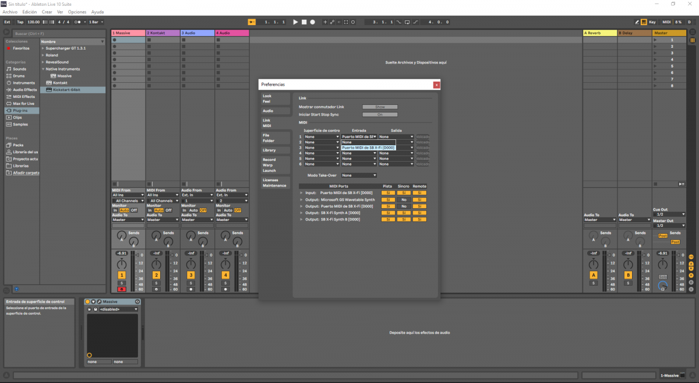Toggle Iniciar Start Stop Sync On button
The width and height of the screenshot is (699, 383).
(x=380, y=114)
